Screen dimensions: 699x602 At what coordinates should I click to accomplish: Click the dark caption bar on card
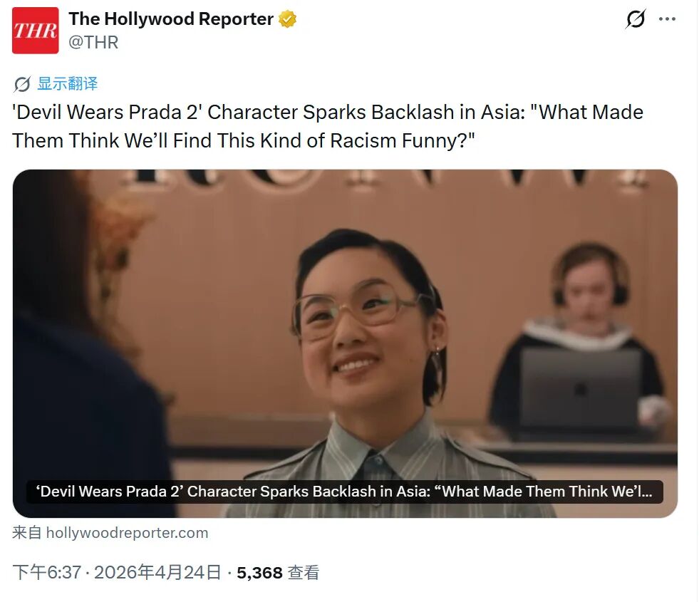coord(345,492)
